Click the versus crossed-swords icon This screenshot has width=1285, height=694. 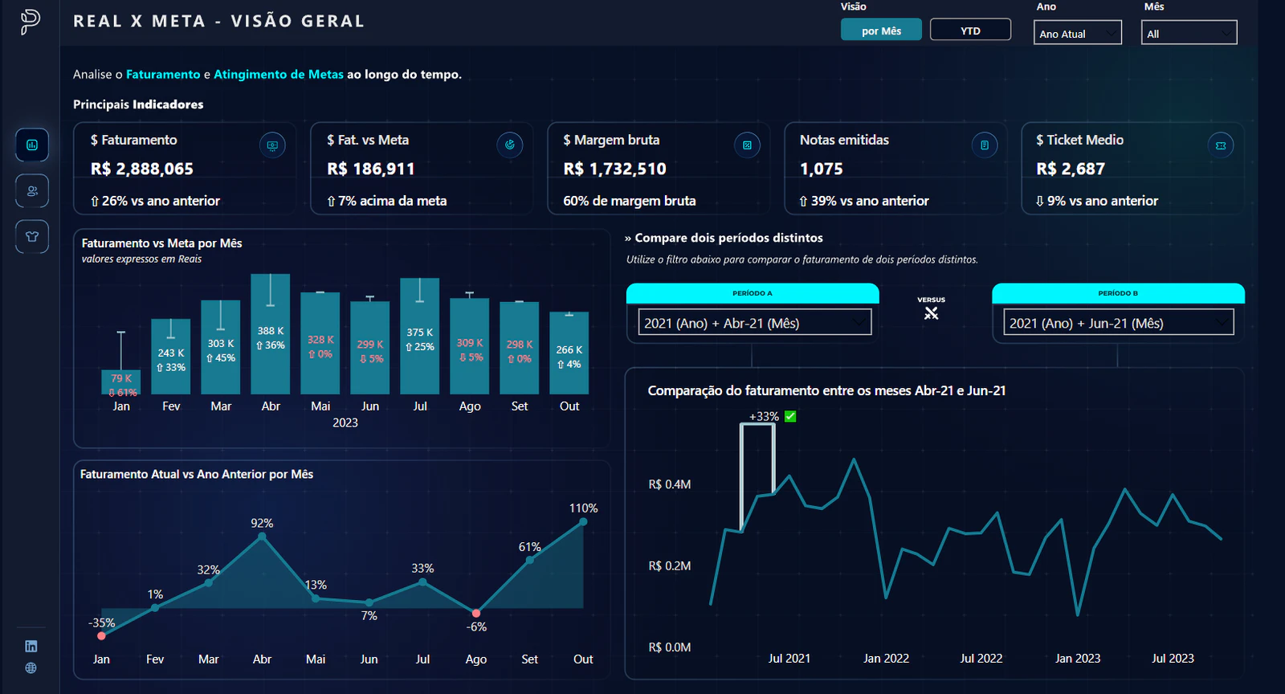click(932, 313)
